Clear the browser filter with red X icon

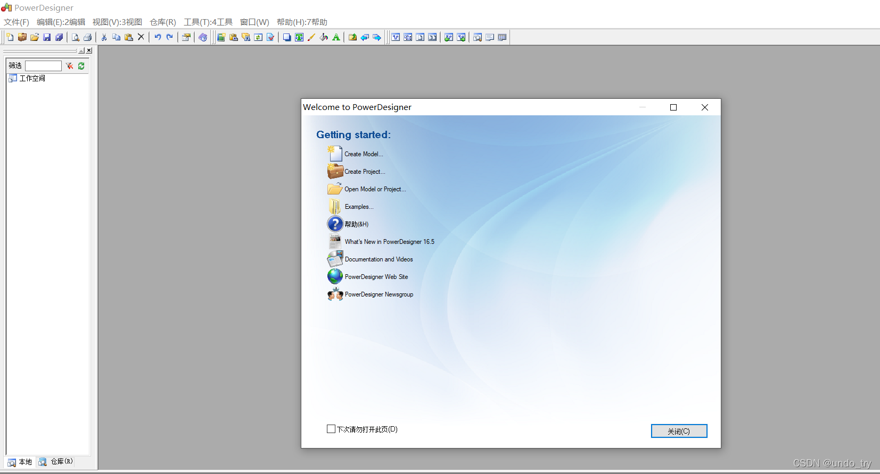point(69,66)
